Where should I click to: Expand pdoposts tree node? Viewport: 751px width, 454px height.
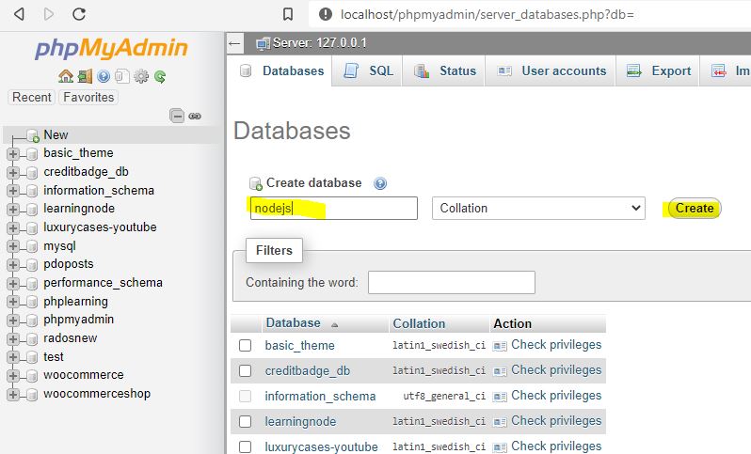point(13,264)
